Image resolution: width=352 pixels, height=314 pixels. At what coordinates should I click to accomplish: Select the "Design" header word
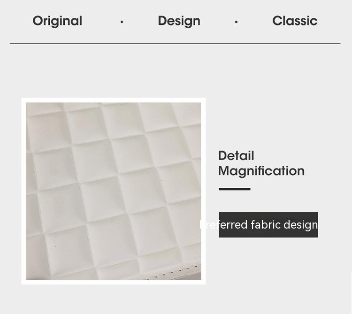click(179, 21)
